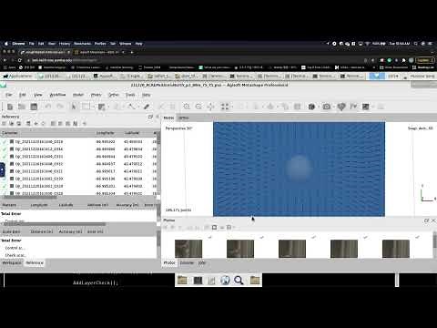The image size is (437, 328).
Task: Click the New document toolbar icon
Action: click(10, 107)
